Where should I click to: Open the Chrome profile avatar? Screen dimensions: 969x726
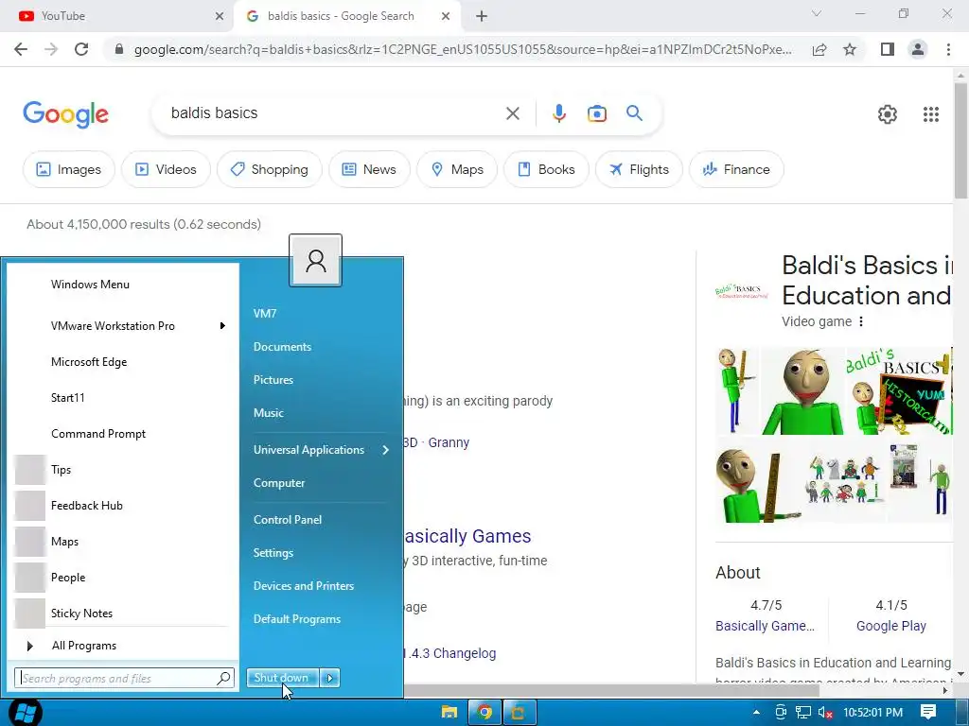918,49
